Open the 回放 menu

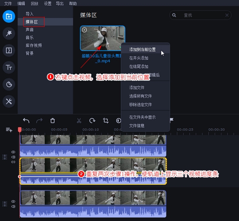[x=34, y=3]
